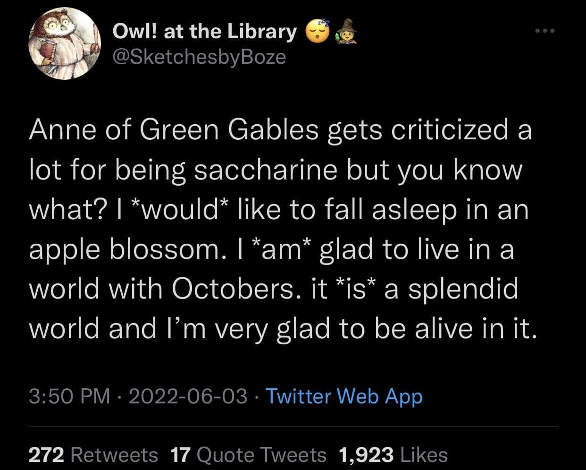Click the 2022-06-03 tweet date
The height and width of the screenshot is (470, 586).
187,396
